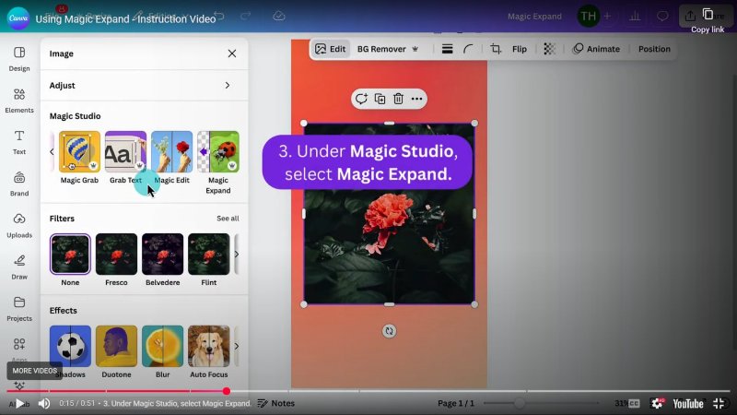Click the trash delete icon above image
737x415 pixels.
coord(398,99)
